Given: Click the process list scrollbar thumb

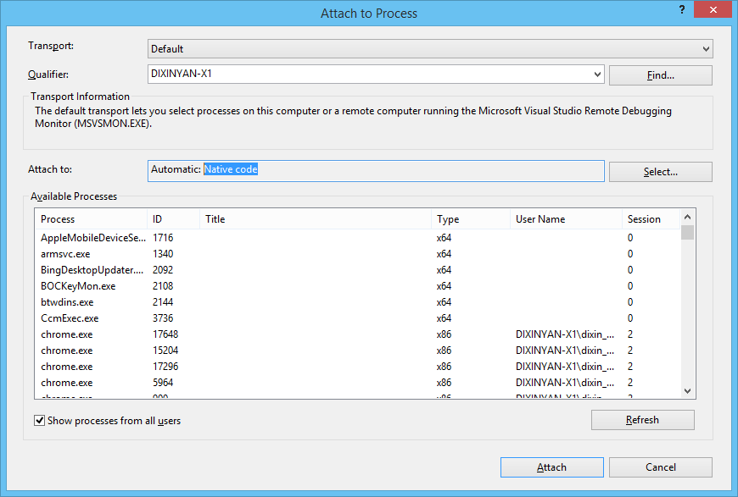Looking at the screenshot, I should [687, 233].
